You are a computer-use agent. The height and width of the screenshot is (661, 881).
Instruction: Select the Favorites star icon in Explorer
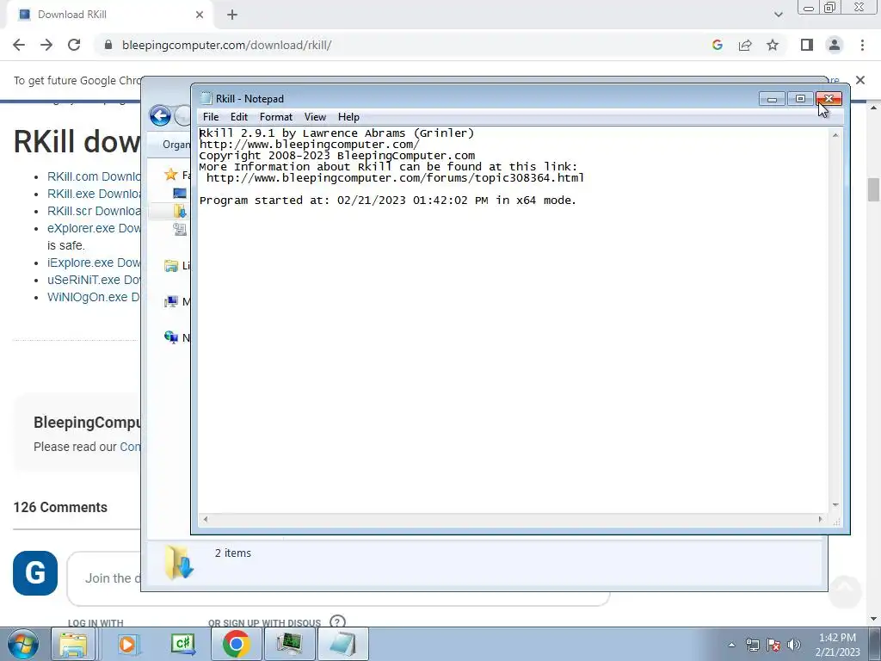pyautogui.click(x=171, y=175)
